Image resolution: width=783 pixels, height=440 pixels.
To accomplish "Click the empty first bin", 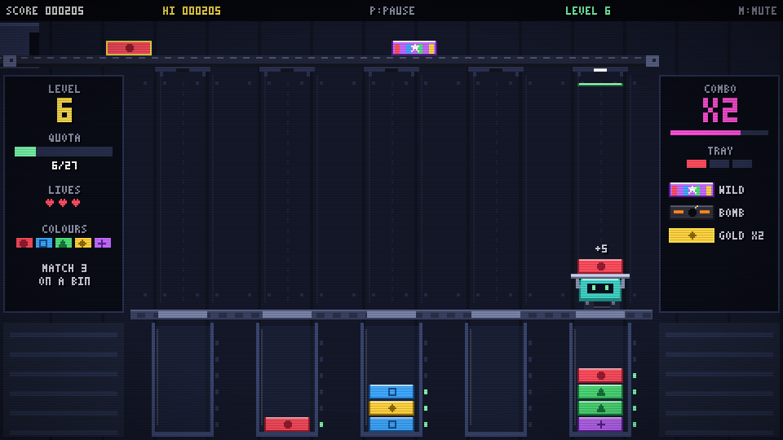I will tap(183, 379).
